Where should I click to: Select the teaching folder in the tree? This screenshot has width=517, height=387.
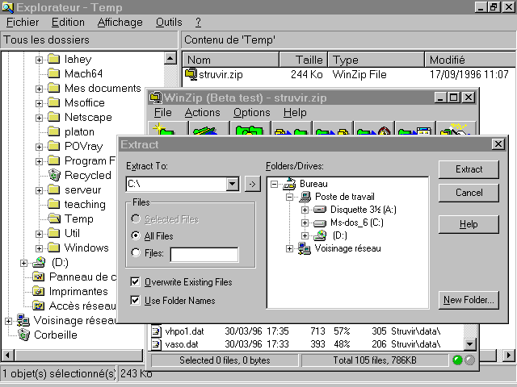[85, 204]
